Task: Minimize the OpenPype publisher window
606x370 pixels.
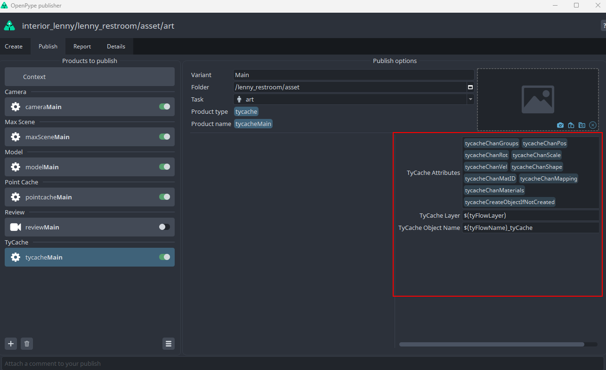Action: tap(555, 5)
